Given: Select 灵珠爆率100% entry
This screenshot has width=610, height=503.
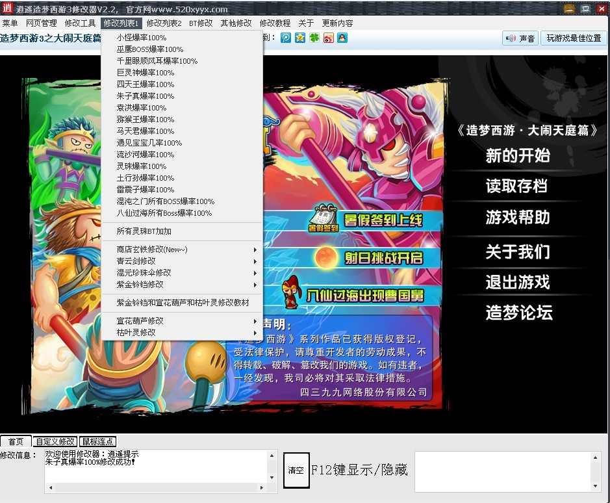Looking at the screenshot, I should coord(182,166).
